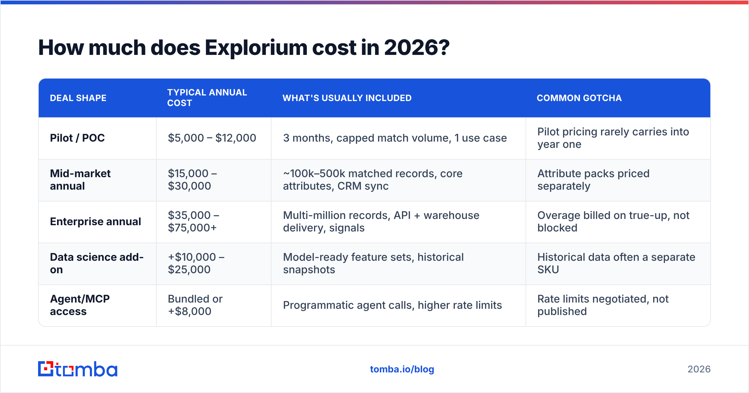Select the 'Agent/MCP access' row label
The image size is (749, 393).
point(80,305)
